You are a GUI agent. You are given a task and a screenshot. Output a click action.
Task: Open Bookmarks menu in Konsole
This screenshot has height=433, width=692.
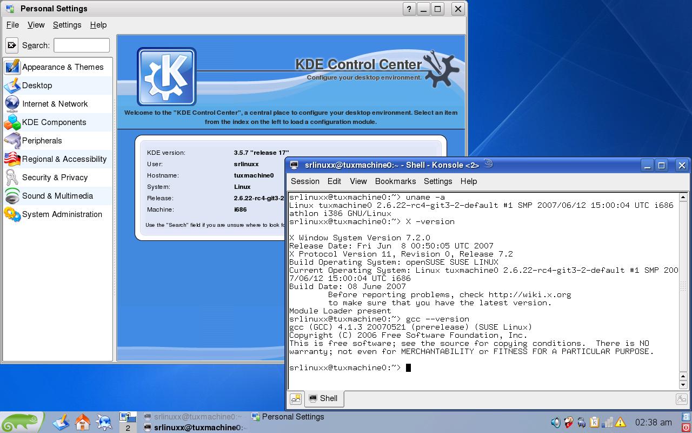tap(395, 181)
